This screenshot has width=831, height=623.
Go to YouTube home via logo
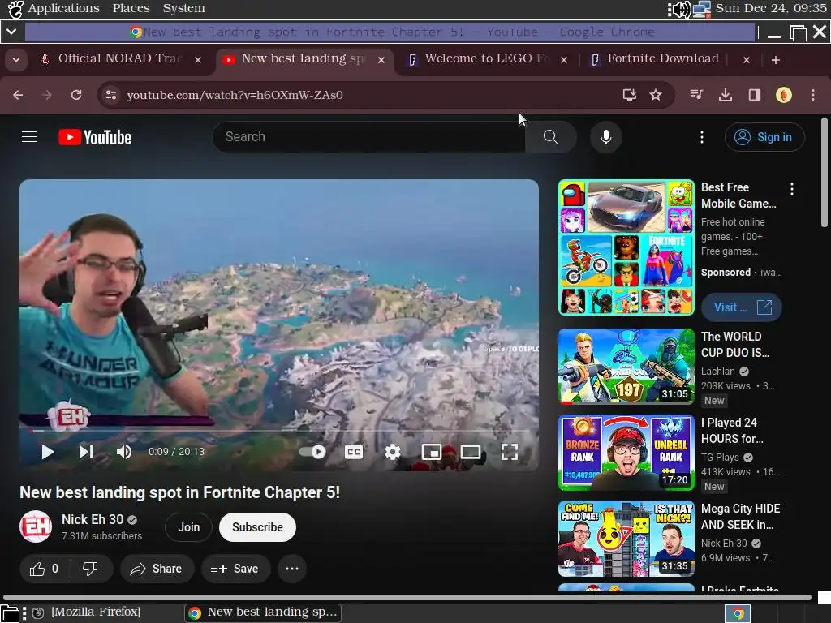95,137
